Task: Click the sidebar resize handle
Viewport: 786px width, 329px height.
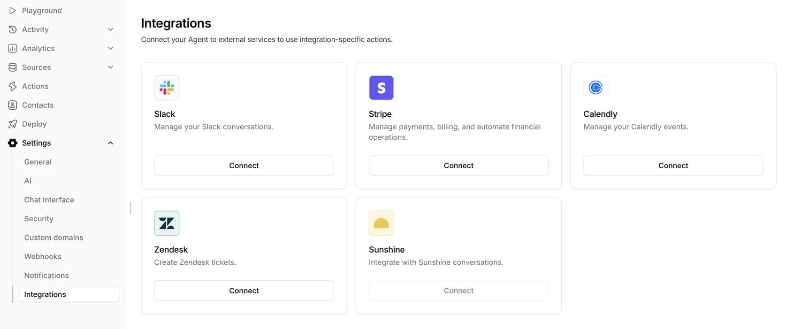Action: click(x=130, y=208)
